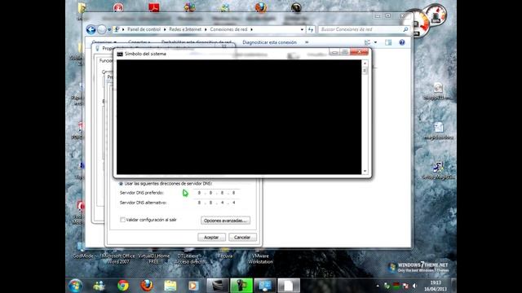522x293 pixels.
Task: Click the 'Aceptar' button
Action: tap(211, 237)
